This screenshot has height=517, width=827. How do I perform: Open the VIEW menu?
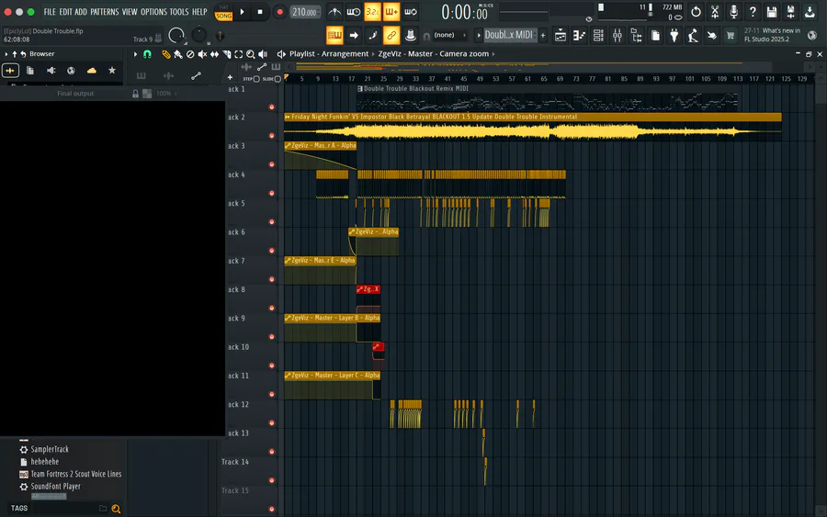click(130, 12)
